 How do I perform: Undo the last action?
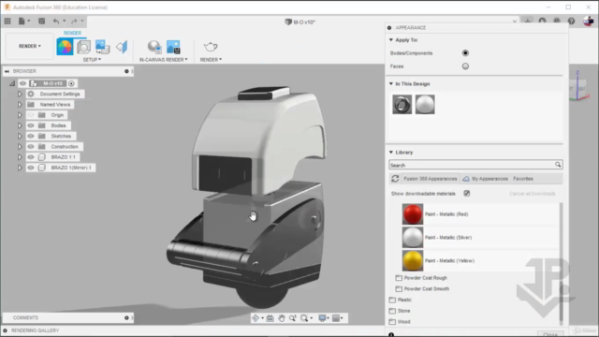56,21
